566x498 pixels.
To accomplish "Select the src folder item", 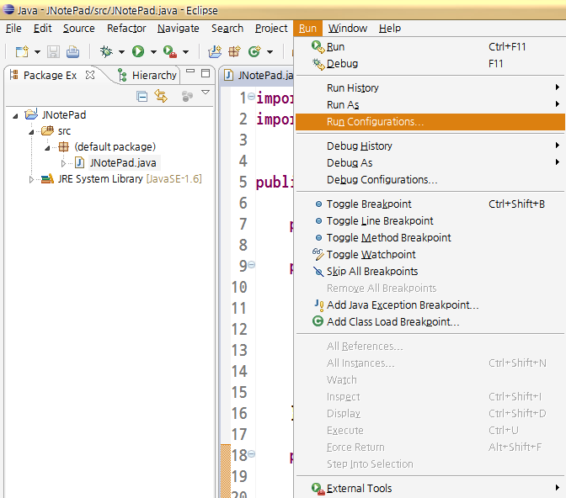I will tap(64, 131).
